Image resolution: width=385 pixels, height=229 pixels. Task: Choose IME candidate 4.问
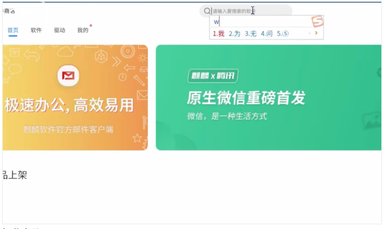(266, 34)
